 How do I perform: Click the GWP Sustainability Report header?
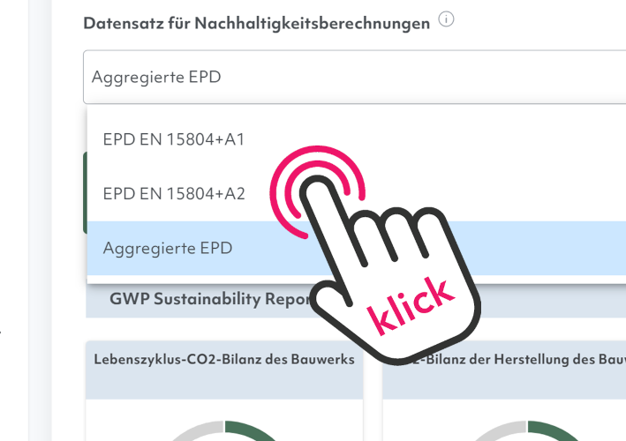pyautogui.click(x=203, y=299)
